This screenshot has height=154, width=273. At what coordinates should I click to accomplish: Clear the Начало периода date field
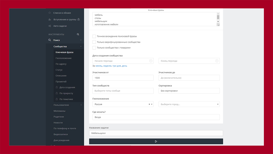click(151, 61)
